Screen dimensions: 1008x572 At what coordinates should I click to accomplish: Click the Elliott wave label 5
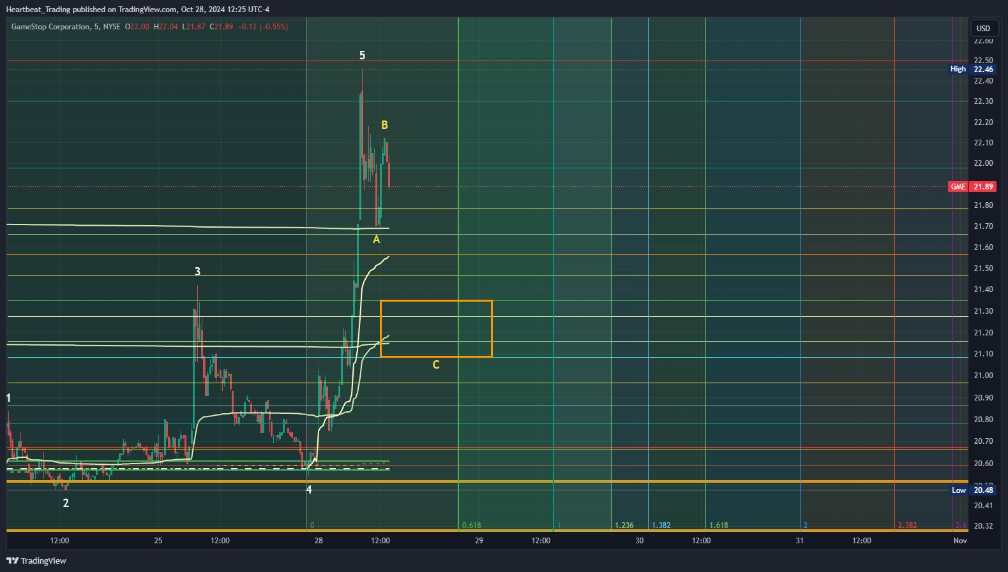pos(362,55)
